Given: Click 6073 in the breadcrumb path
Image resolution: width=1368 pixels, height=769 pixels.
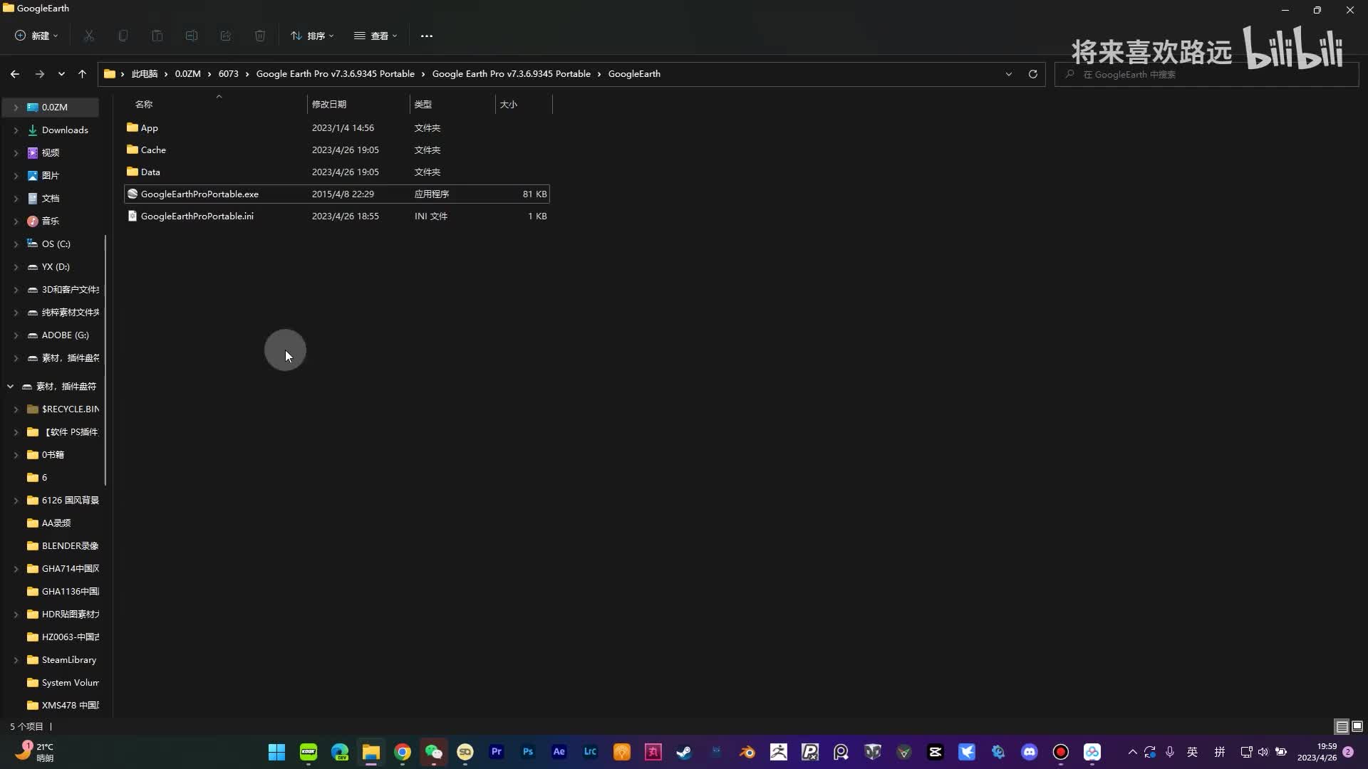Looking at the screenshot, I should pos(228,74).
